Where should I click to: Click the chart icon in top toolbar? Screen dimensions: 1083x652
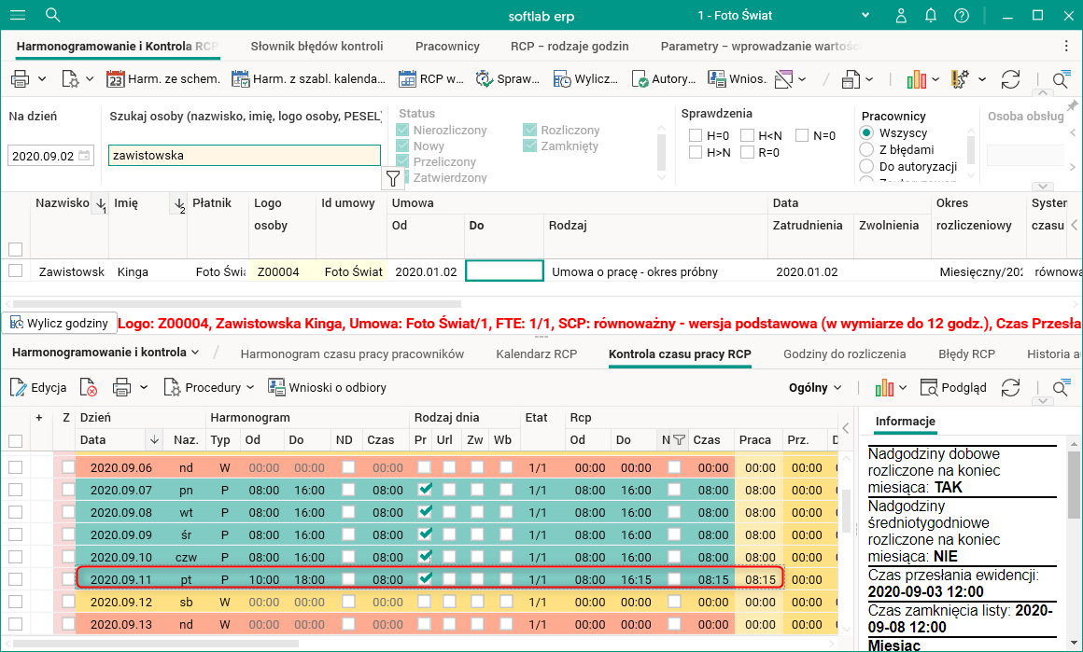pyautogui.click(x=916, y=79)
